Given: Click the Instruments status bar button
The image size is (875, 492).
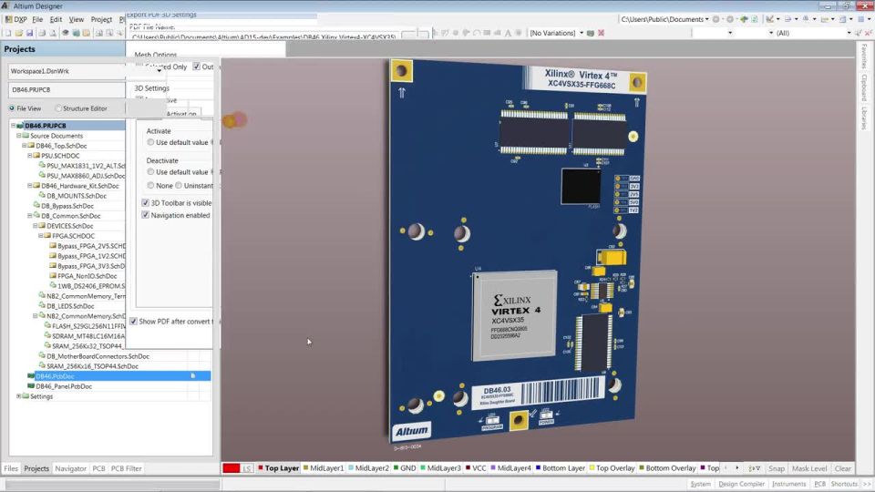Looking at the screenshot, I should click(788, 484).
